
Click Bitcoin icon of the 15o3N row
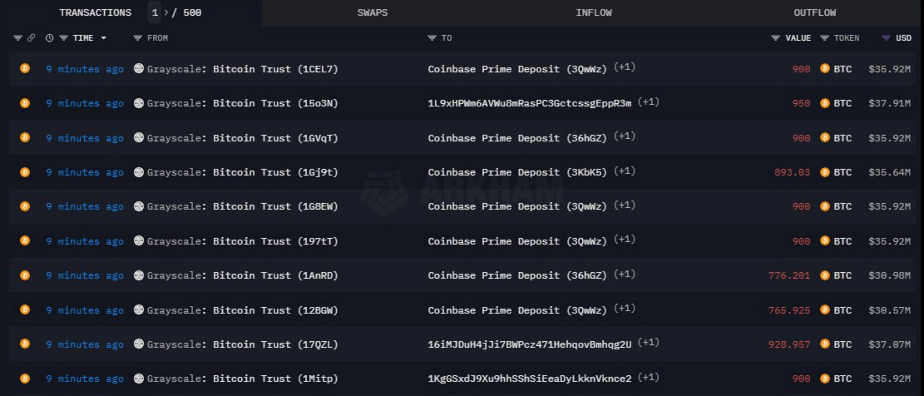[25, 103]
